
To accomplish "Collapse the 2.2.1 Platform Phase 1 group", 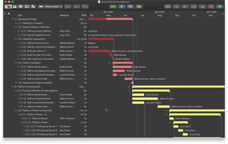I will [x=18, y=114].
